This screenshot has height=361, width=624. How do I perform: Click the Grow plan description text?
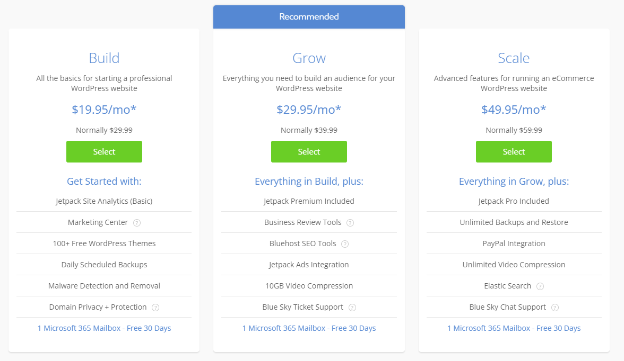click(309, 84)
